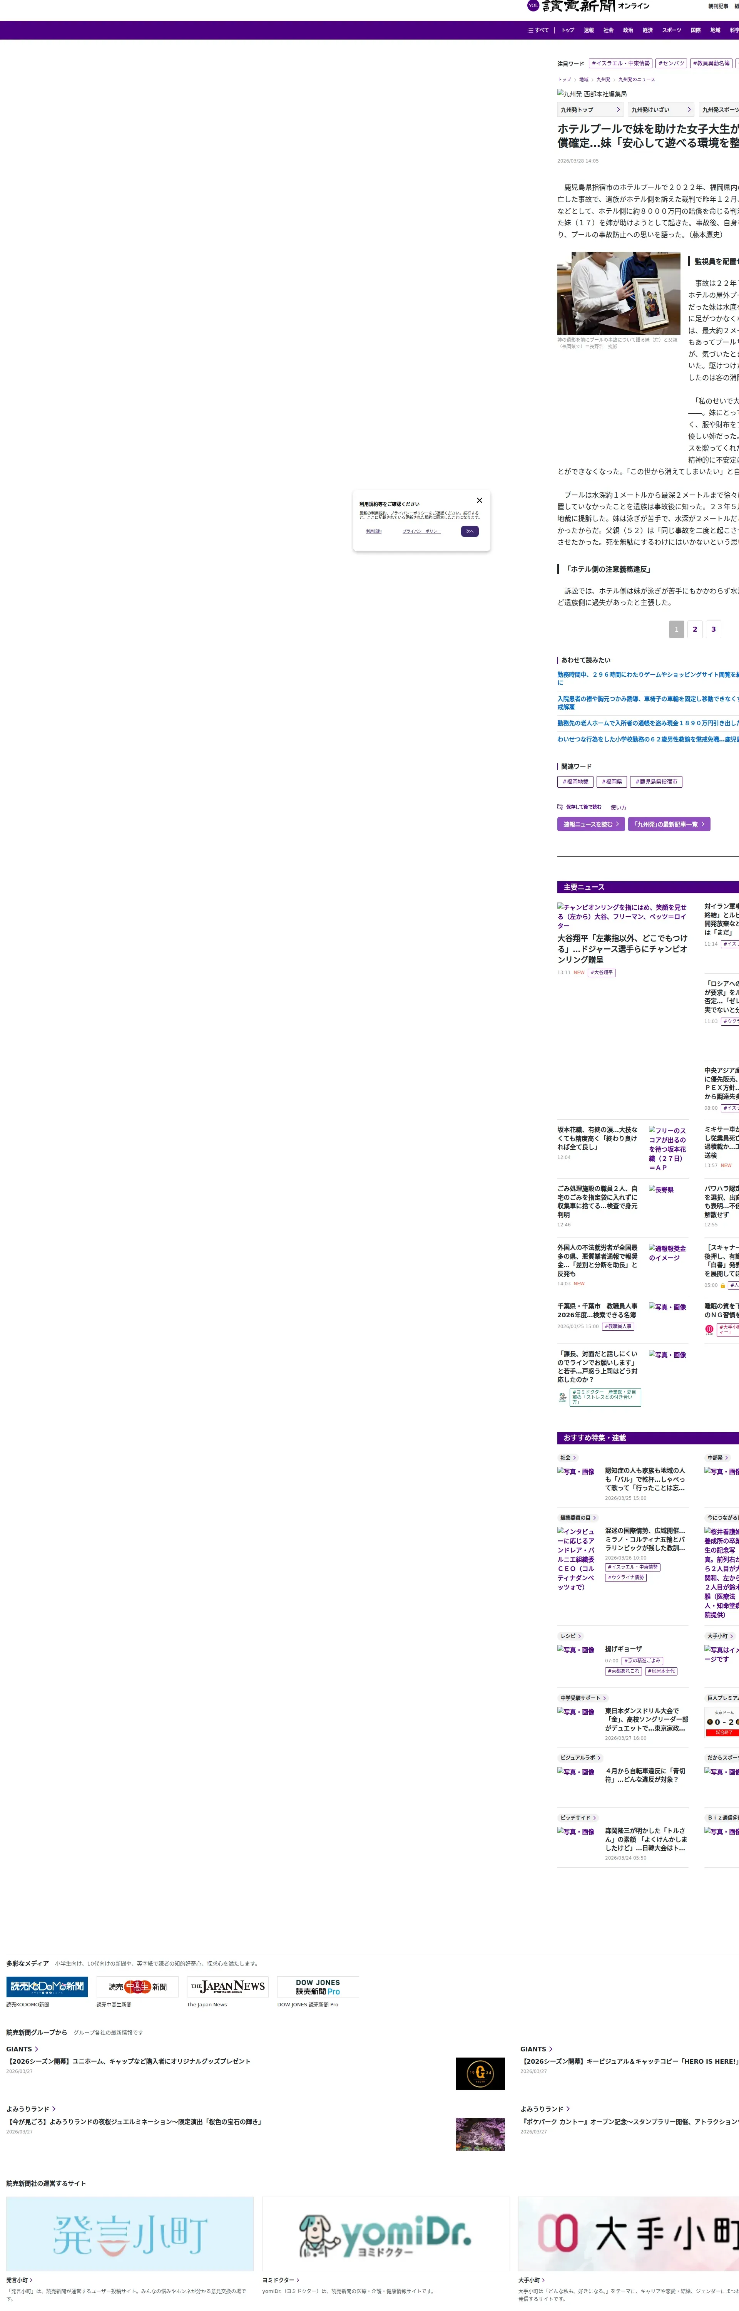Image resolution: width=739 pixels, height=2311 pixels.
Task: Click the 次へ button in popup
Action: click(x=470, y=531)
